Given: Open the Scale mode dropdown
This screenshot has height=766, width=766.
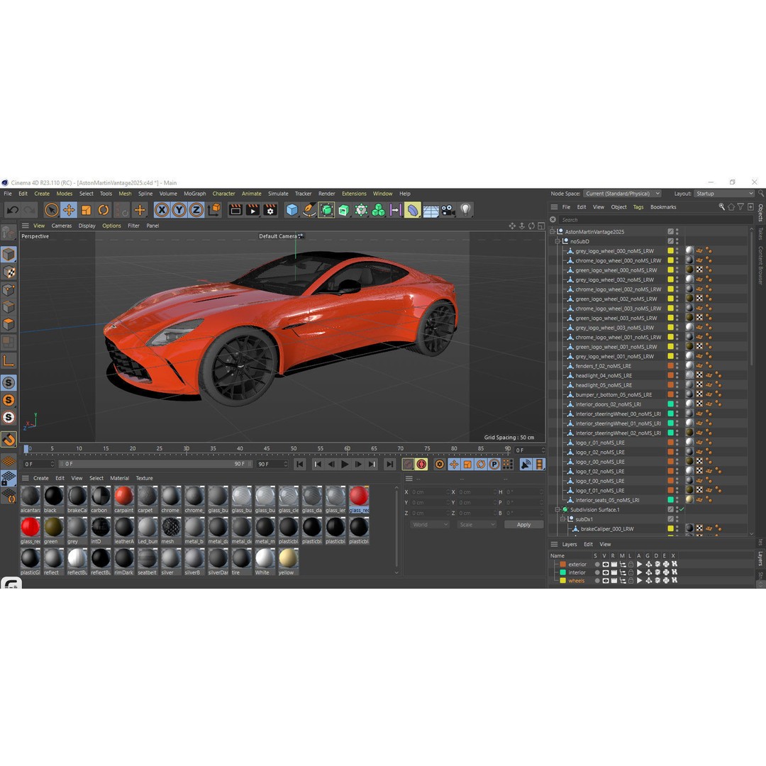Looking at the screenshot, I should click(477, 525).
